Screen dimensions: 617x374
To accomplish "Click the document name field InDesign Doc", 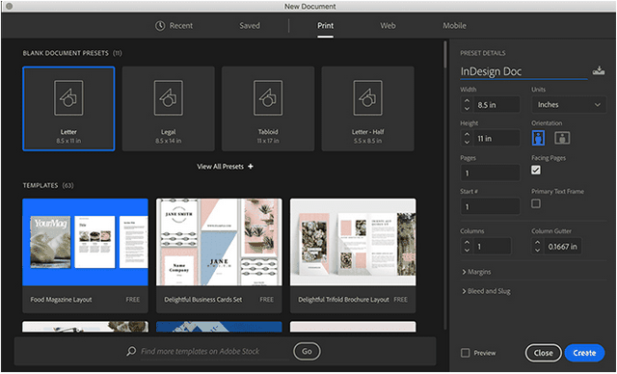I will (x=523, y=71).
